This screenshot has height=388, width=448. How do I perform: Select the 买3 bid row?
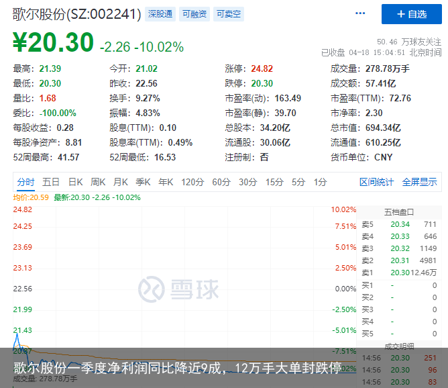pyautogui.click(x=399, y=309)
